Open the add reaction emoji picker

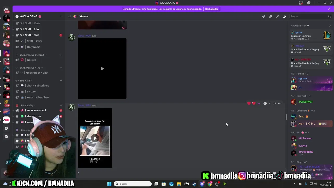[x=265, y=103]
